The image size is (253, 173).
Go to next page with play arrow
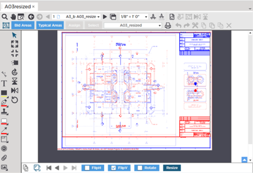pos(105,16)
